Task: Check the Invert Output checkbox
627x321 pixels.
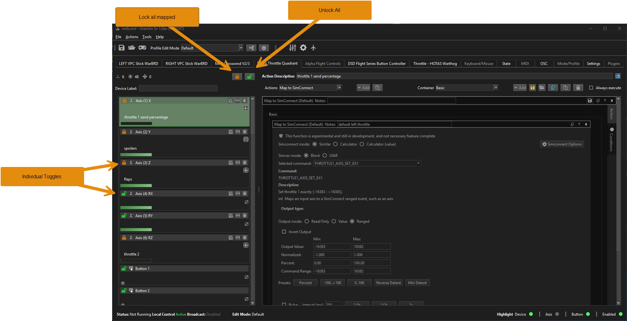Action: point(284,232)
